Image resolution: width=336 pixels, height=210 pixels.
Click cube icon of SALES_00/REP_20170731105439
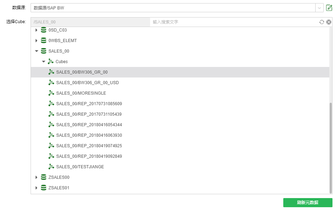(51, 114)
